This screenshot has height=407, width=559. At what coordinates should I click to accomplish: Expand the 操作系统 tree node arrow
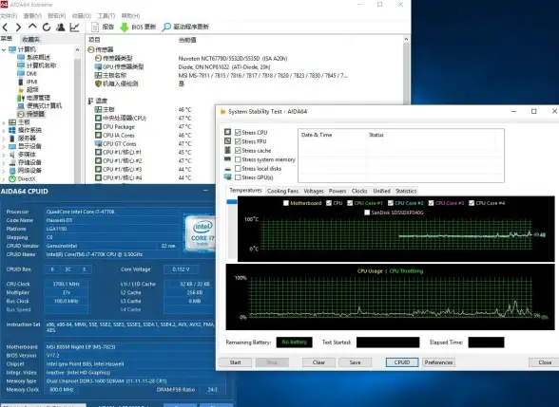coord(4,130)
